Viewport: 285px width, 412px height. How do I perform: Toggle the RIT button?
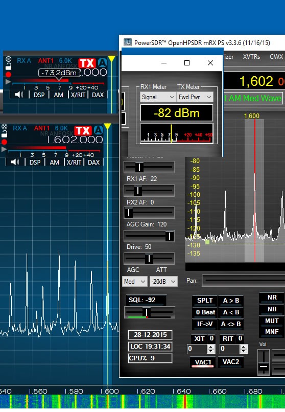[x=228, y=339]
